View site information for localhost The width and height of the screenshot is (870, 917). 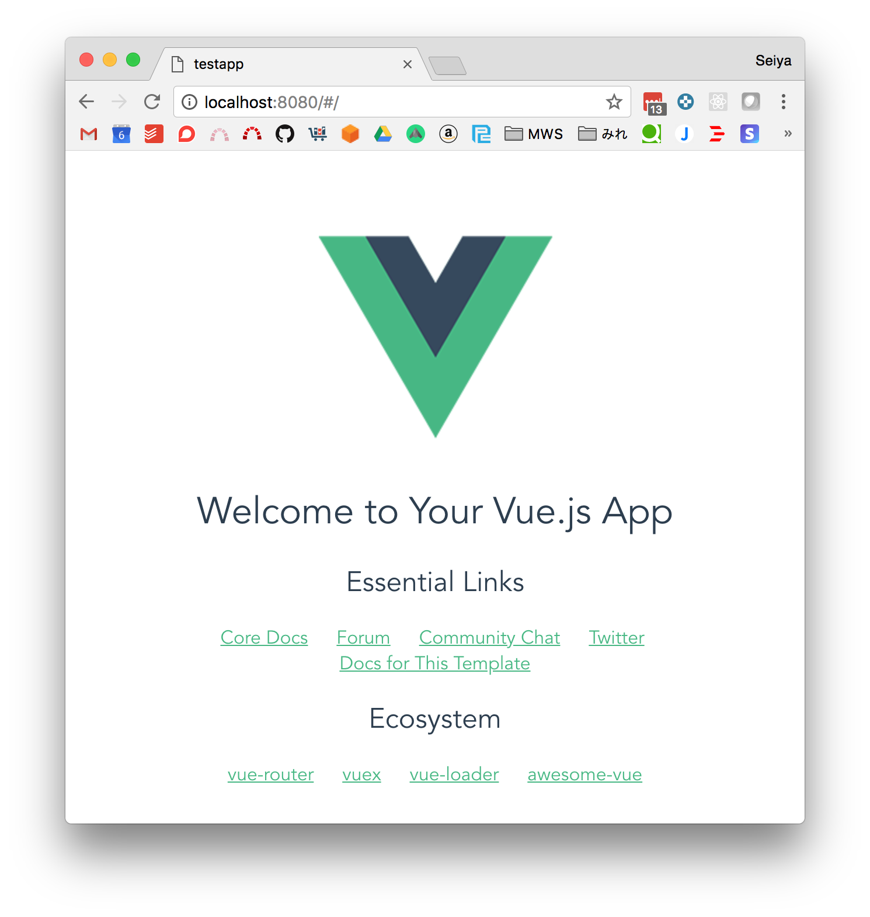[x=190, y=102]
